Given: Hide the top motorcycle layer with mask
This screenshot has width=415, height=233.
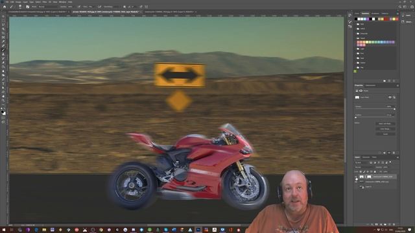Looking at the screenshot, I should (356, 177).
